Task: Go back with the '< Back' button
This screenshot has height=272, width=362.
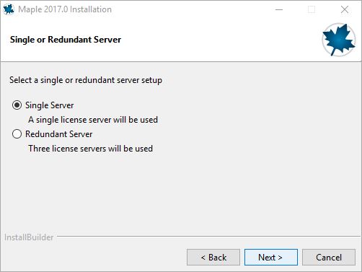Action: click(213, 258)
